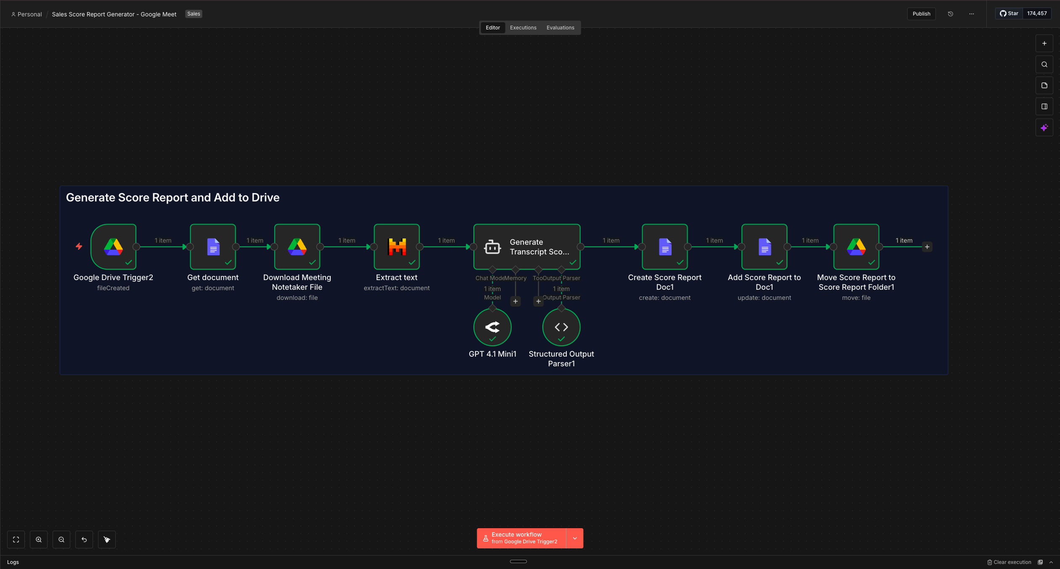Screen dimensions: 1060x569
Task: Expand the Logs panel chevron
Action: click(1051, 562)
